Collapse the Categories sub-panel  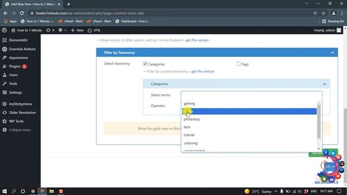[x=324, y=84]
